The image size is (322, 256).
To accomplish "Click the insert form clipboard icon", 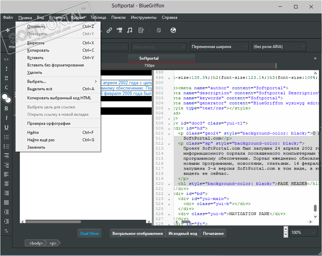I will point(141,30).
